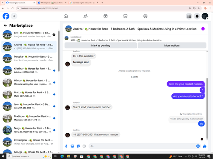This screenshot has width=213, height=159.
Task: Click Mark as pending button
Action: [x=101, y=45]
